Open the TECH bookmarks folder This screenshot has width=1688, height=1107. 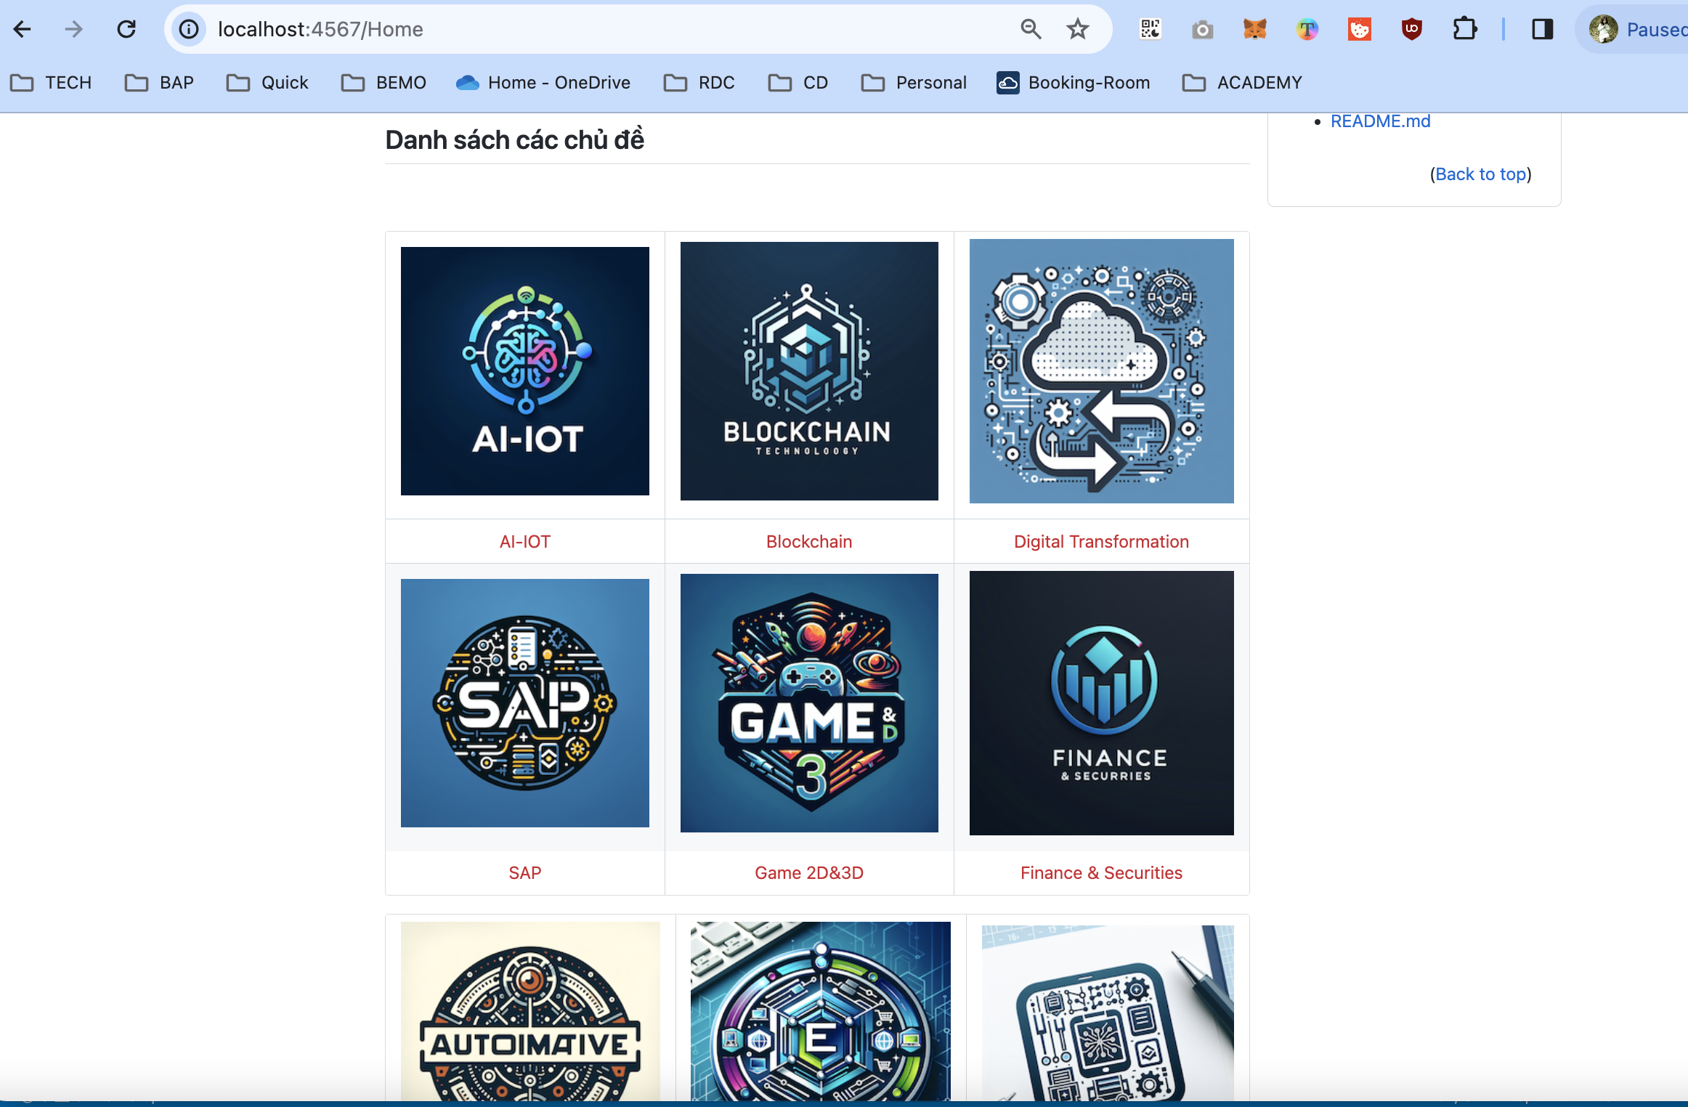pos(52,83)
